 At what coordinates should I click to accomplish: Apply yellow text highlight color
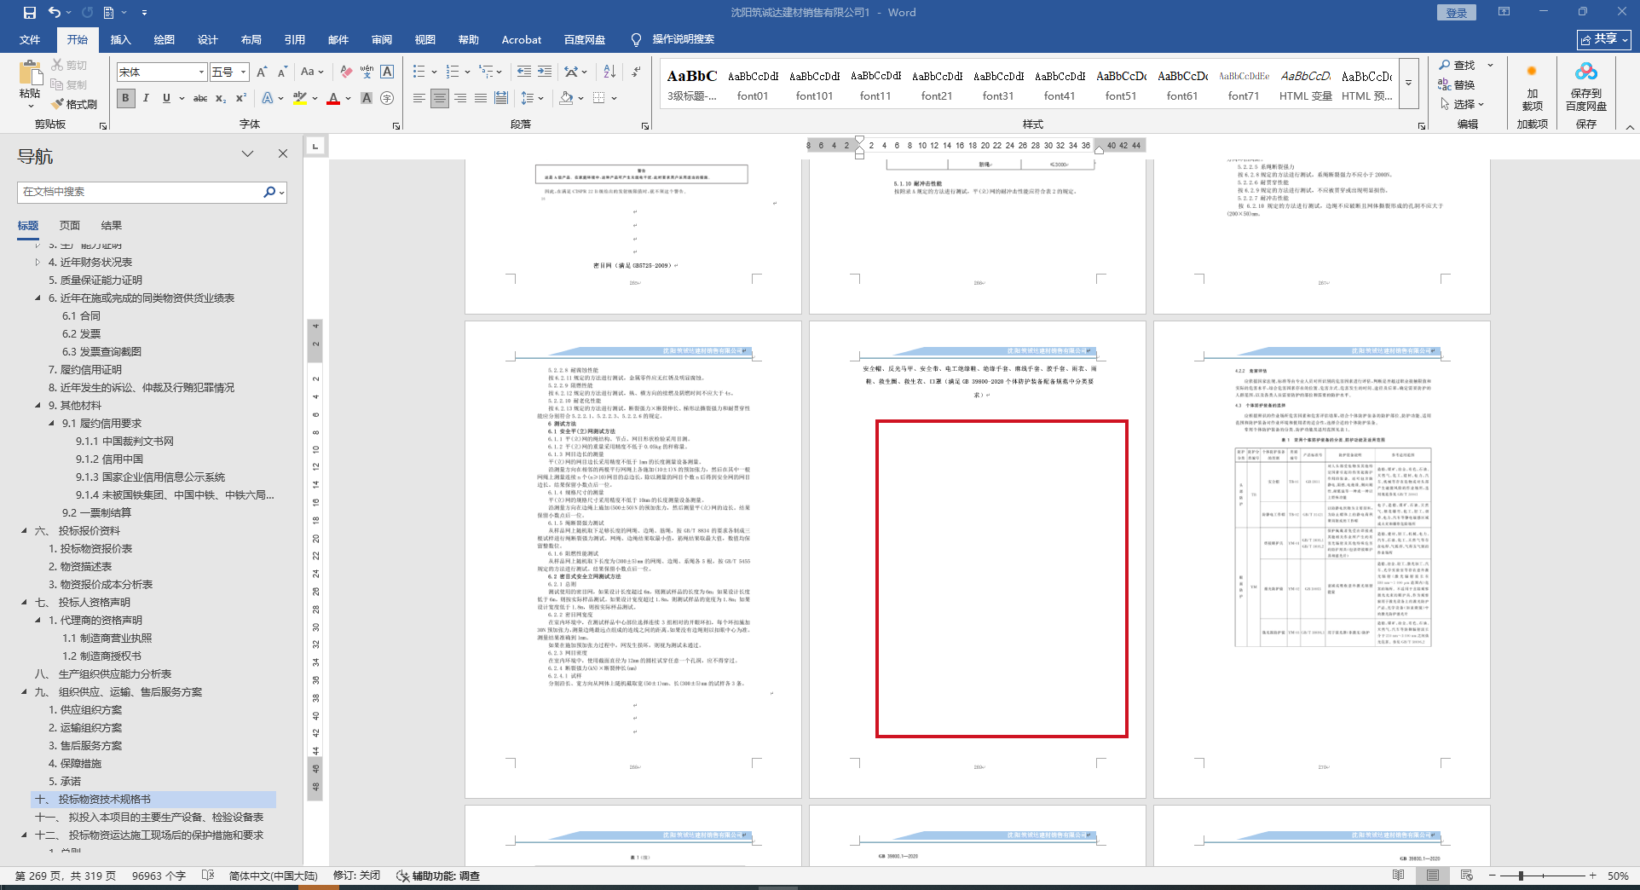tap(300, 99)
